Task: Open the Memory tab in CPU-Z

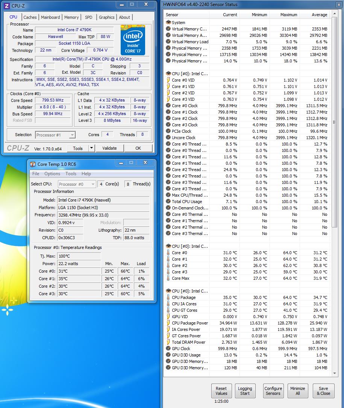Action: pyautogui.click(x=71, y=17)
